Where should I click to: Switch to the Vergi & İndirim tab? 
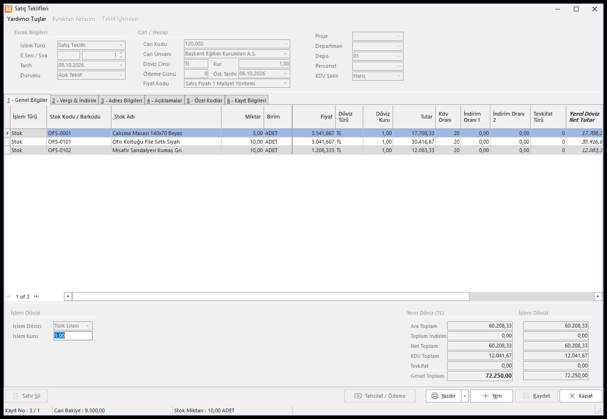tap(74, 100)
